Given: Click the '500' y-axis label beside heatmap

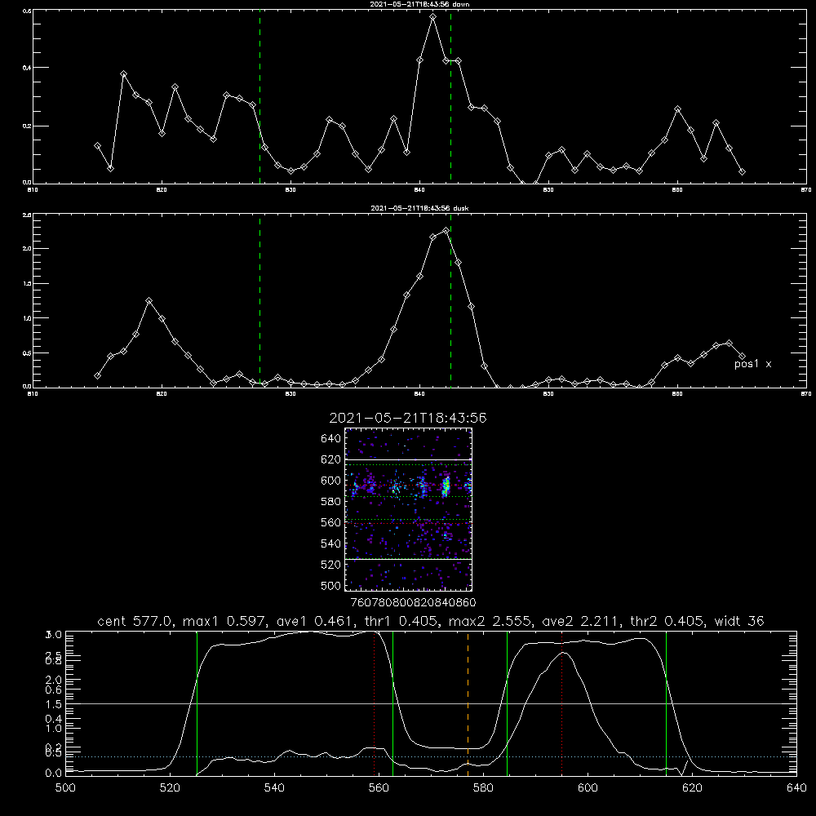Looking at the screenshot, I should [x=331, y=586].
